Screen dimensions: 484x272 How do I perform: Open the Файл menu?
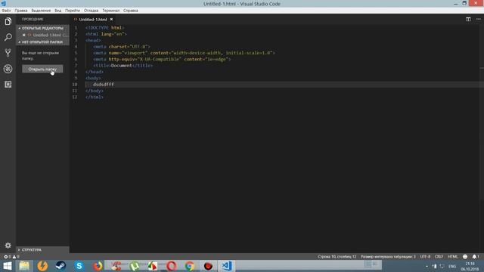pyautogui.click(x=6, y=11)
